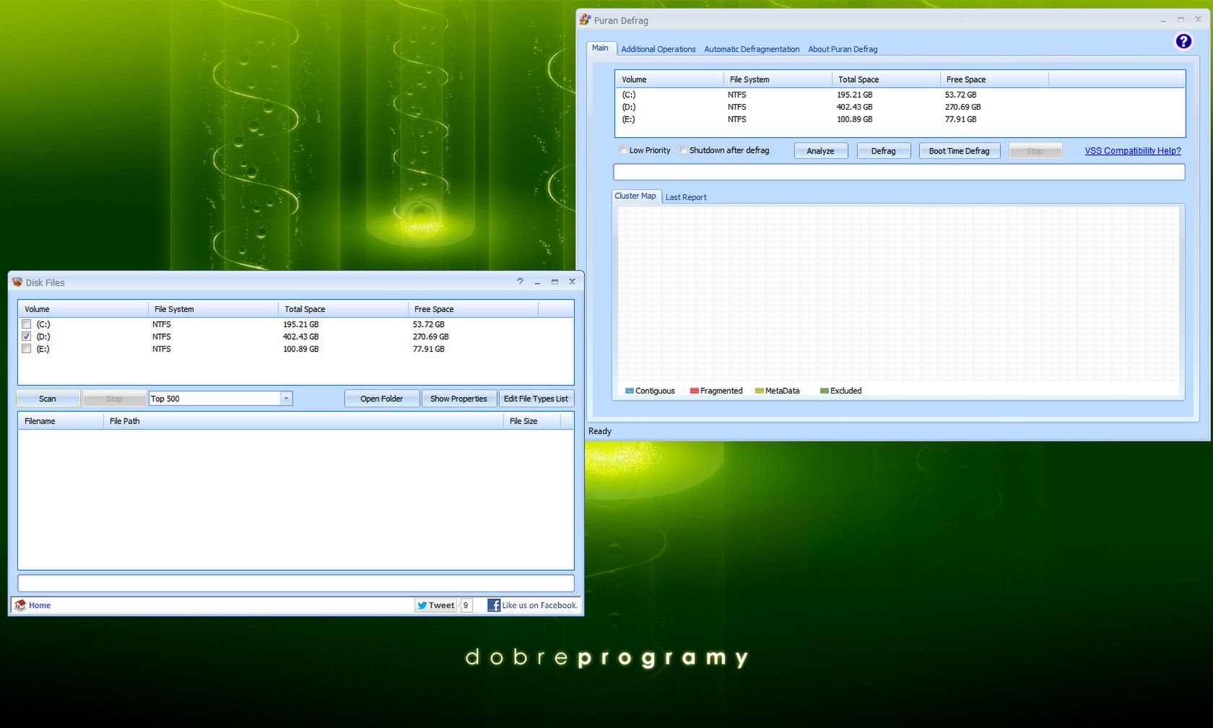Click the Disk Files help question mark

(x=520, y=282)
